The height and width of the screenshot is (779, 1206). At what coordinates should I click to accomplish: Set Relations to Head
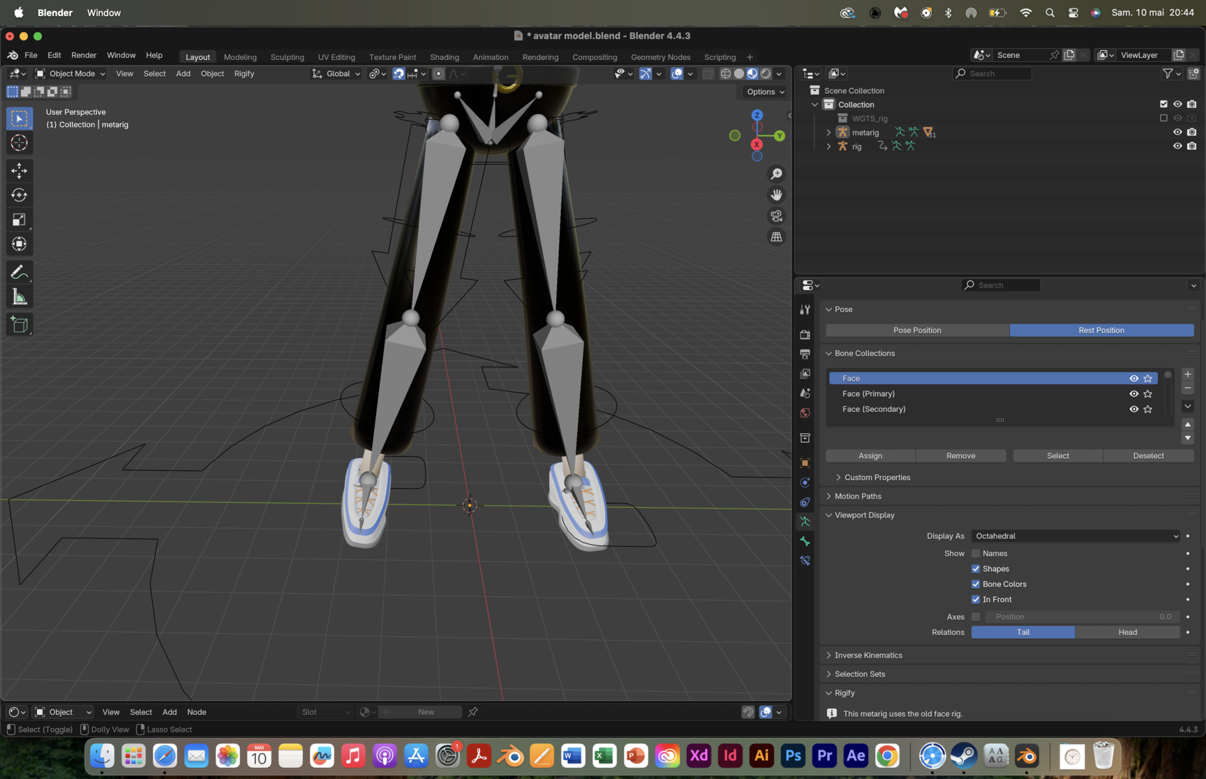(x=1127, y=632)
